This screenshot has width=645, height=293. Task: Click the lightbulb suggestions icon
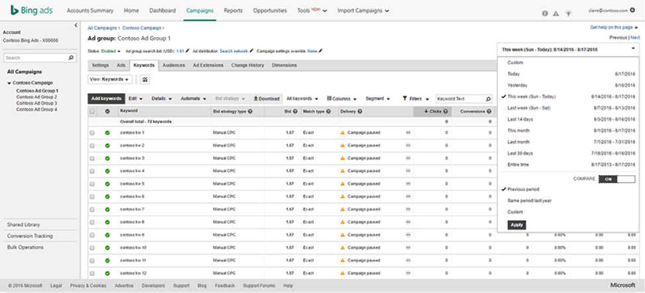tap(569, 13)
